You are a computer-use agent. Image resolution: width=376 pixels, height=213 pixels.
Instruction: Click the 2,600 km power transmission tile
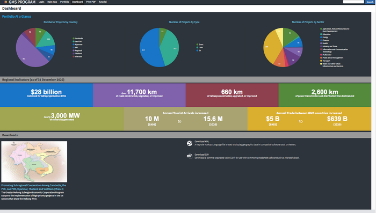pyautogui.click(x=324, y=95)
